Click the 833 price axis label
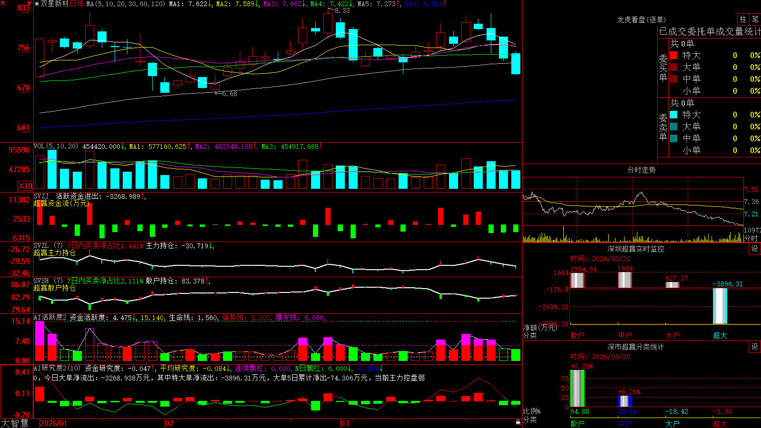Viewport: 761px width, 428px height. [x=24, y=8]
